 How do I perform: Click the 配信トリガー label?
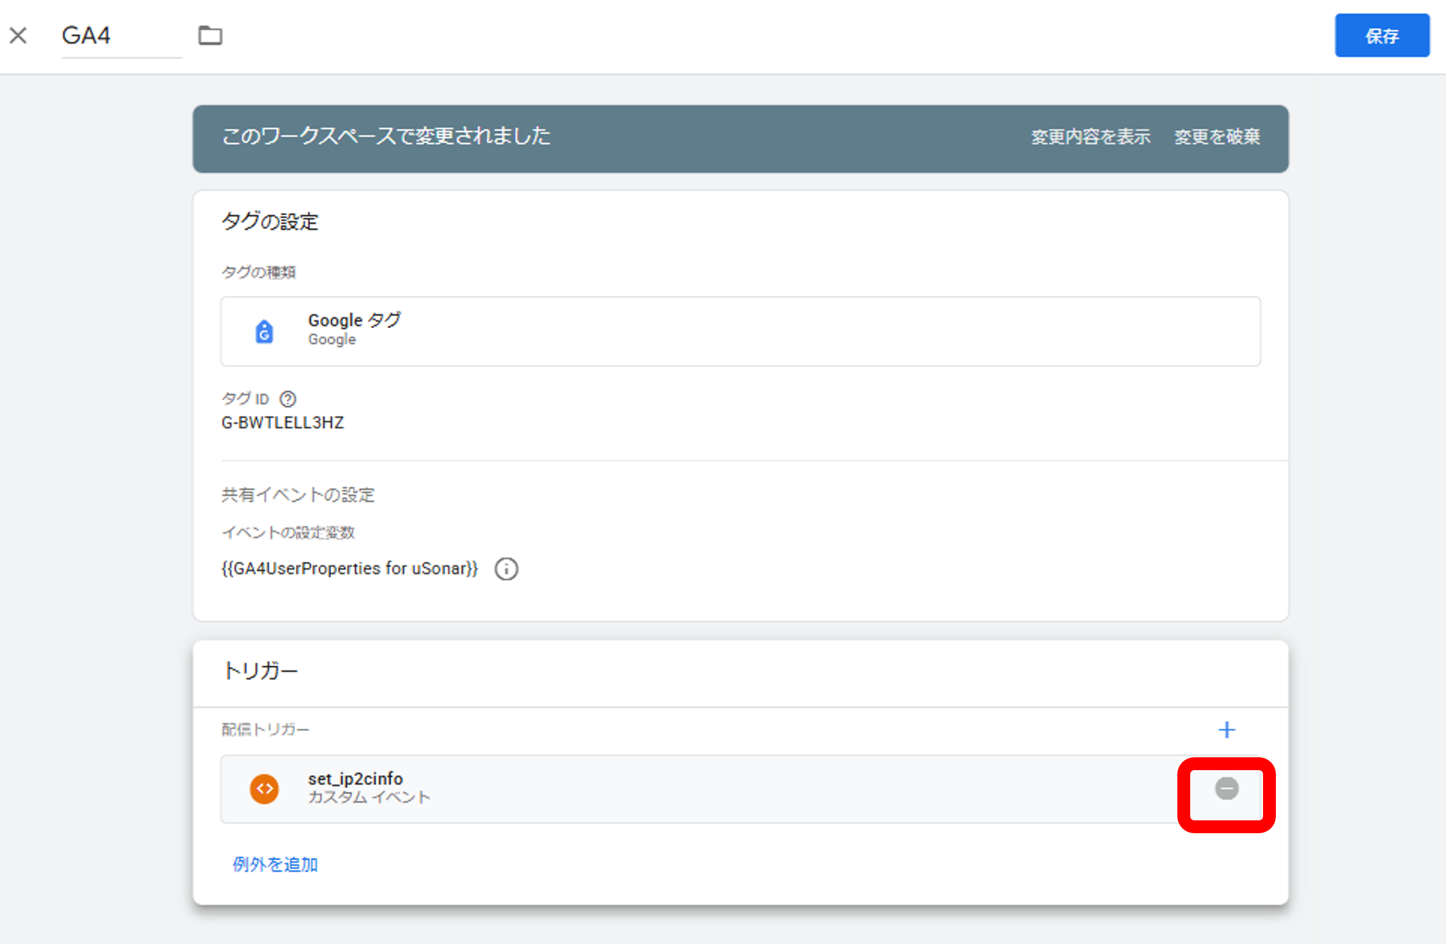265,730
